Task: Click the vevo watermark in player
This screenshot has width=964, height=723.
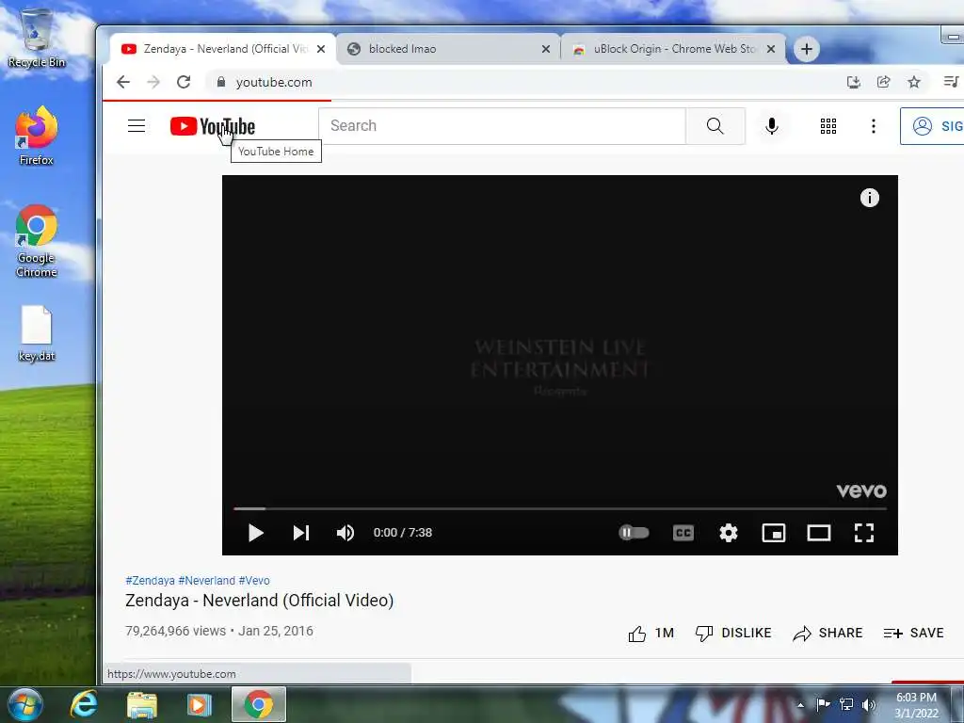Action: [861, 490]
